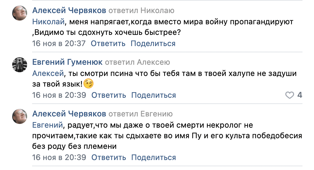Click Поделиться under Евгений Гуменюк's comment
Viewport: 314px width, 170px height.
click(x=154, y=95)
